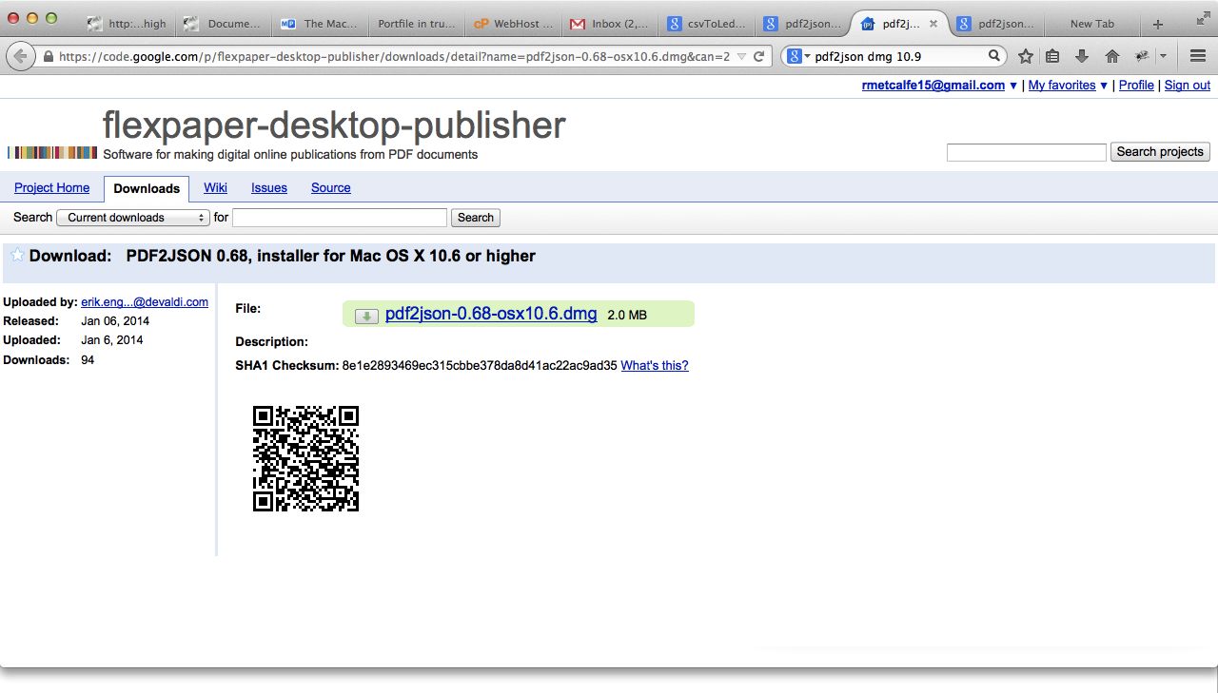This screenshot has width=1218, height=693.
Task: Click the bug extension icon in toolbar
Action: pyautogui.click(x=1142, y=56)
